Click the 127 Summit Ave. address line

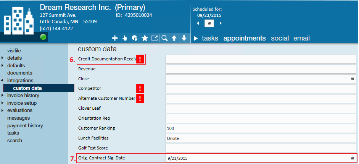[58, 15]
